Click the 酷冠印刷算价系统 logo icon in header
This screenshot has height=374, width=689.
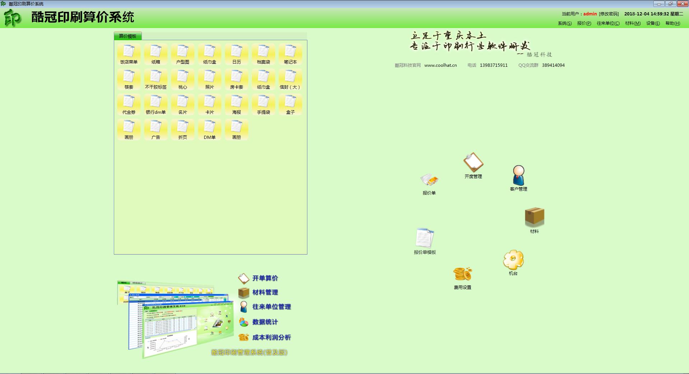tap(13, 18)
